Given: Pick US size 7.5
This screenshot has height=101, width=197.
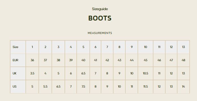Looking at the screenshot, I should pos(83,87).
